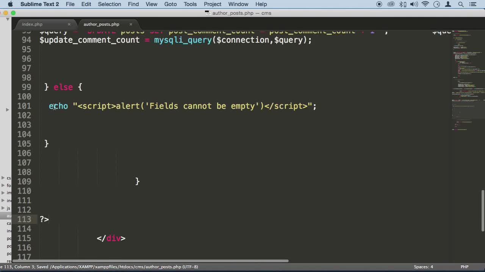This screenshot has width=485, height=272.
Task: Open the 'ca' file in sidebar
Action: pyautogui.click(x=9, y=223)
